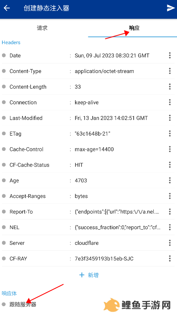
Task: Tap the 新增 add header button
Action: pos(89,275)
